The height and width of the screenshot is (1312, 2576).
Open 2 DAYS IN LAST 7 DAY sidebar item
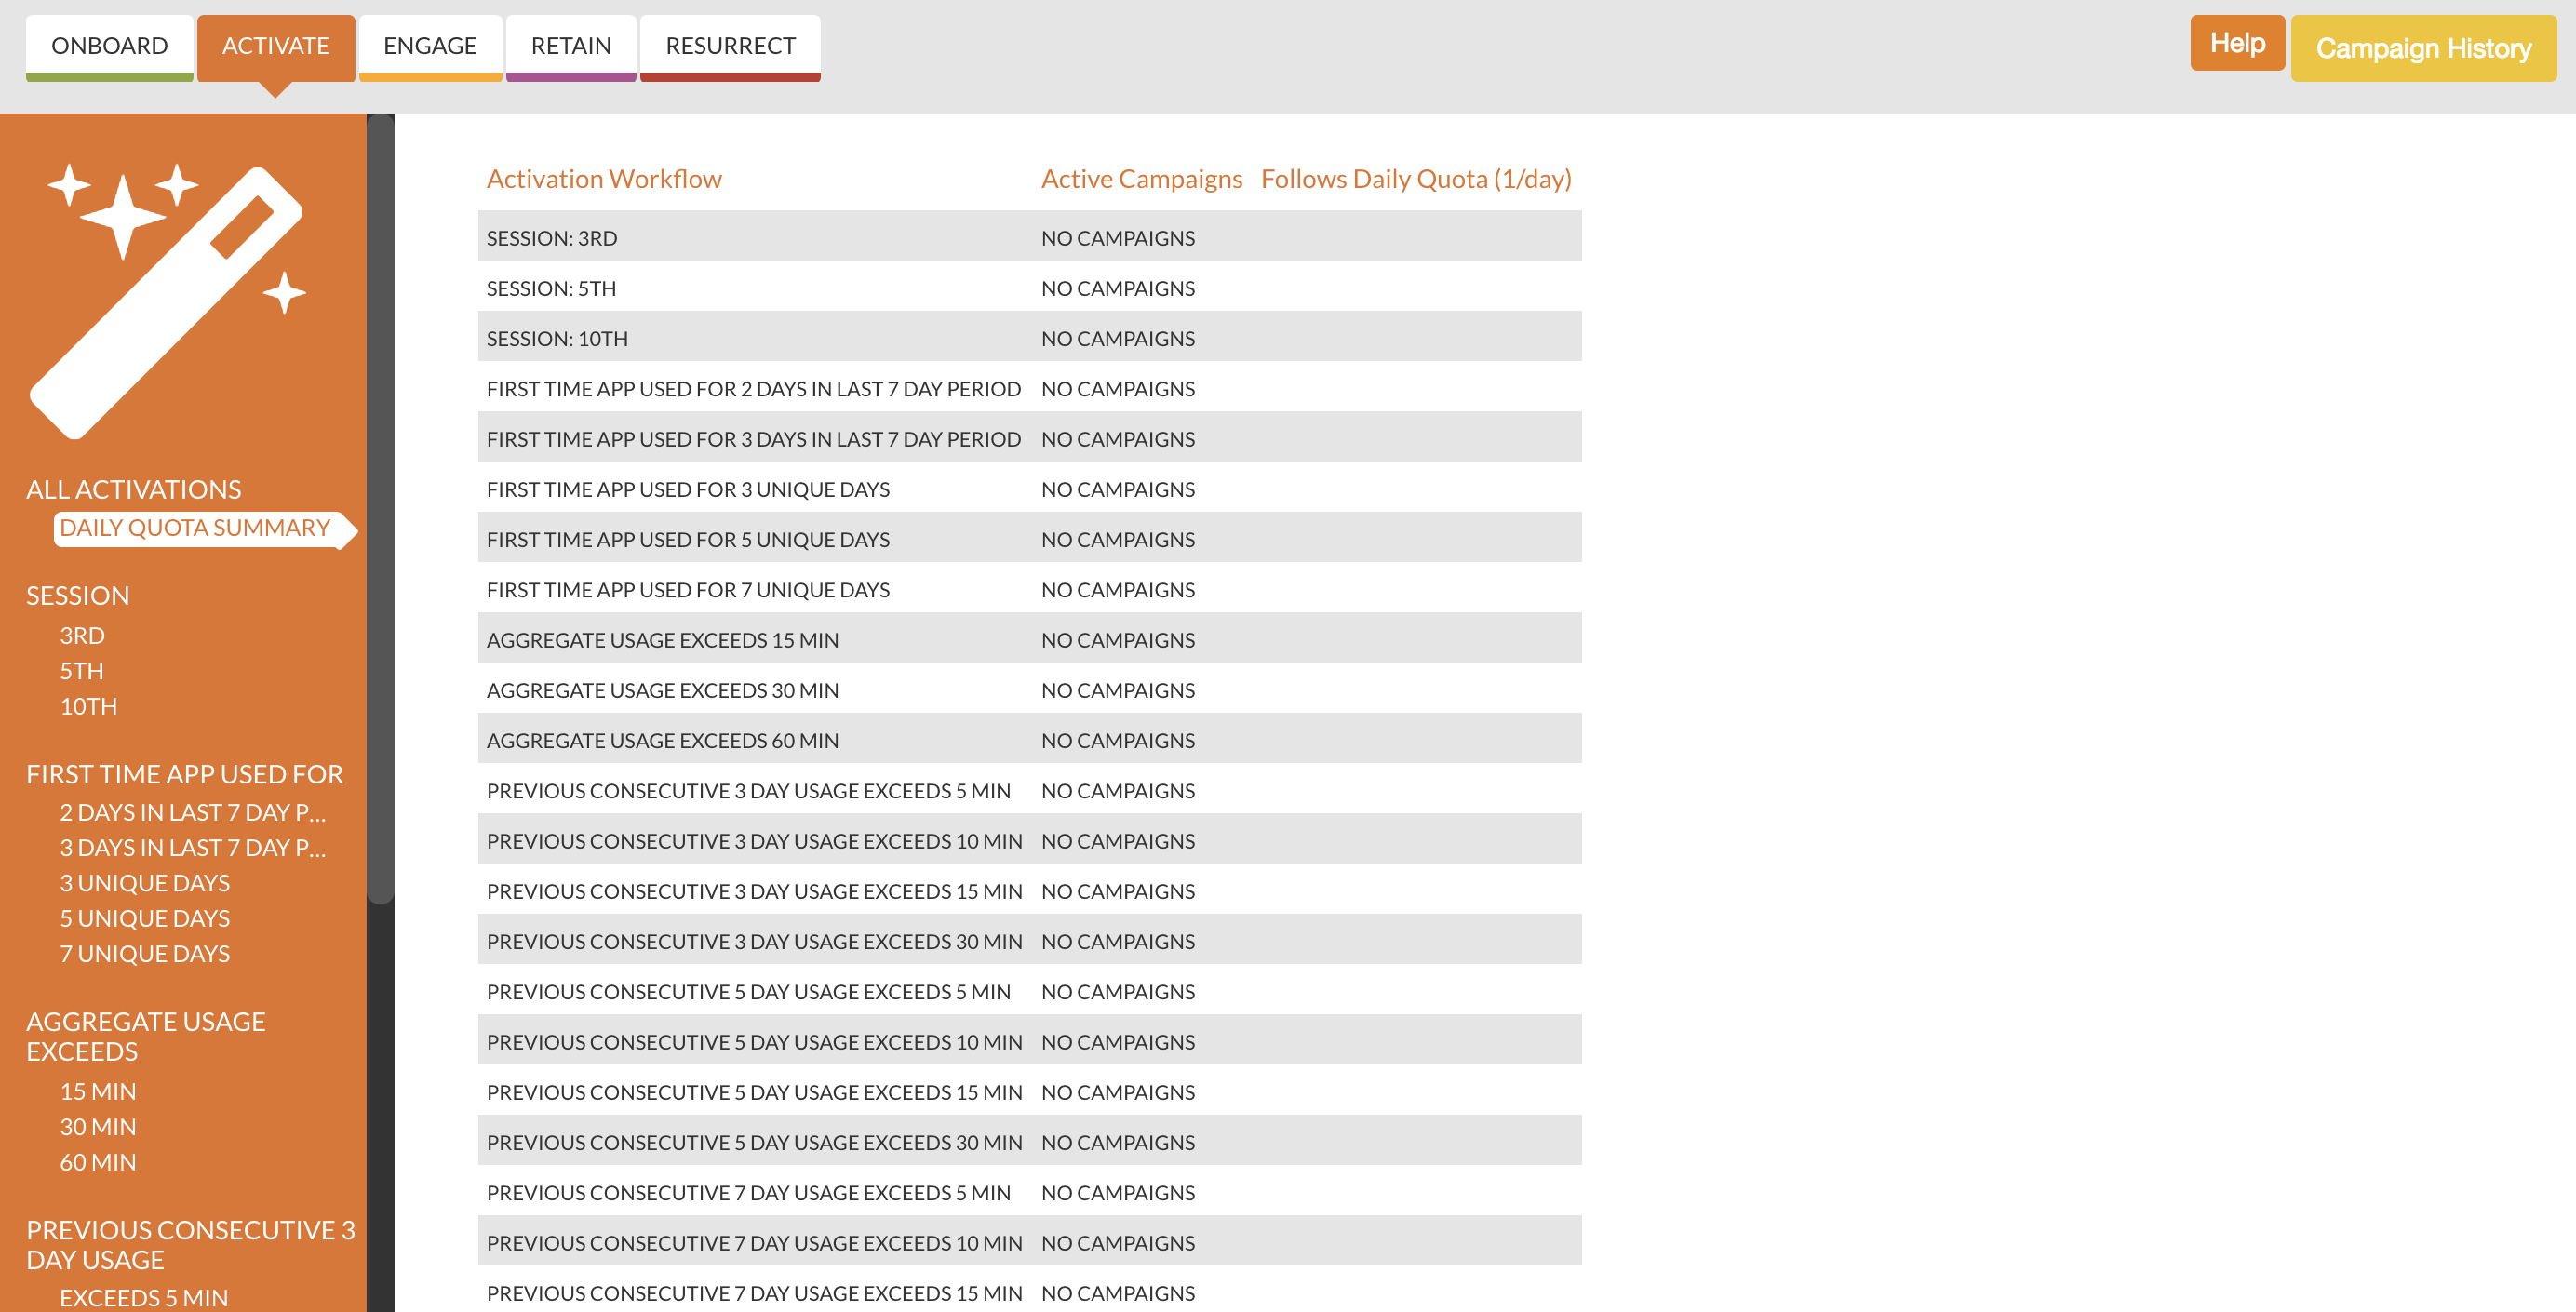point(192,812)
